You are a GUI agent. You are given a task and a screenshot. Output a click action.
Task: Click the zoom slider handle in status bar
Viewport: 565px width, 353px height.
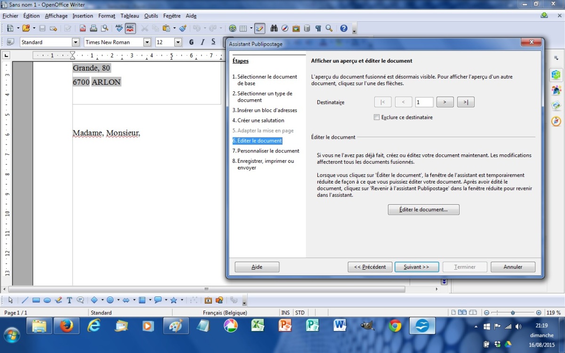click(x=513, y=313)
